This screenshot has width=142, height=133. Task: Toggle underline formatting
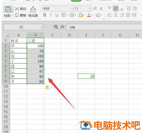(x=57, y=15)
